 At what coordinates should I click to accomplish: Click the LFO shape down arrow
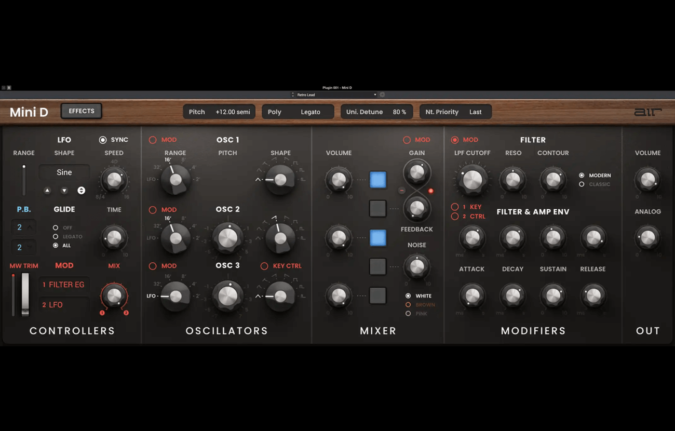click(x=64, y=191)
